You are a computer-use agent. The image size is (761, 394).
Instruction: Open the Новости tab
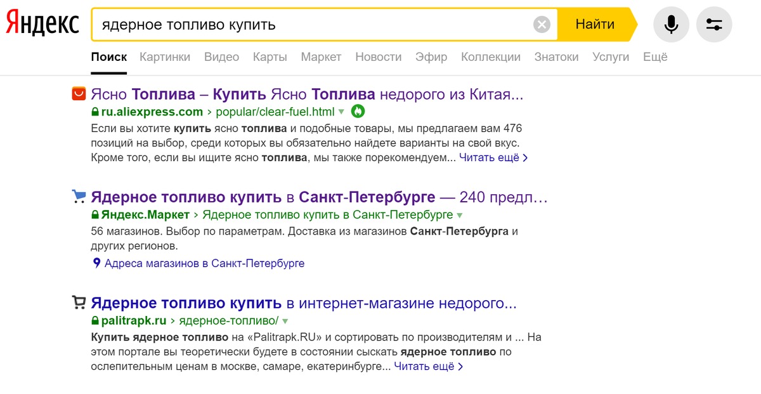(x=378, y=57)
